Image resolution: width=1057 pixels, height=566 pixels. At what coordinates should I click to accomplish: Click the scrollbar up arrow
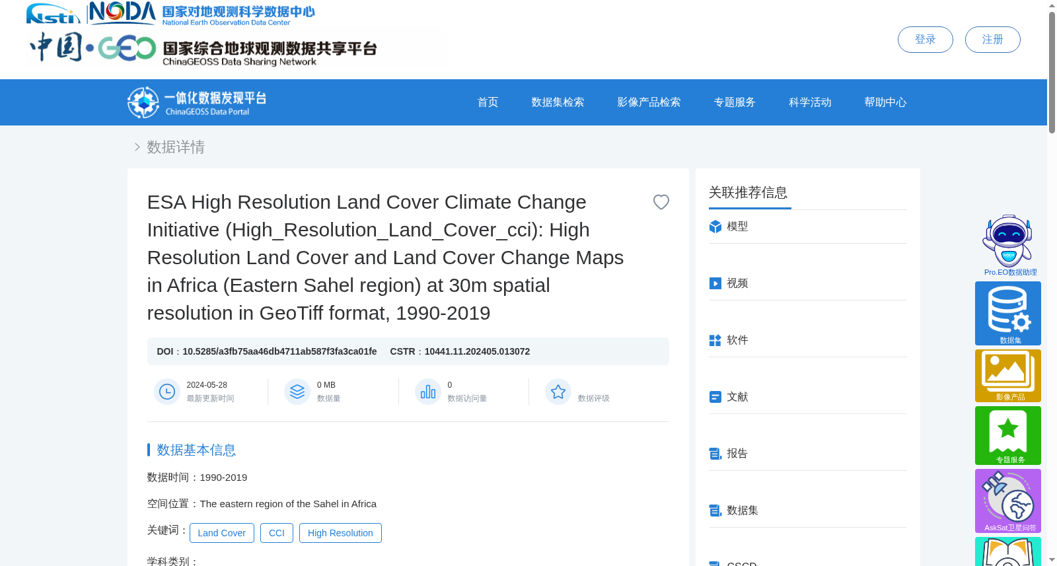coord(1052,5)
